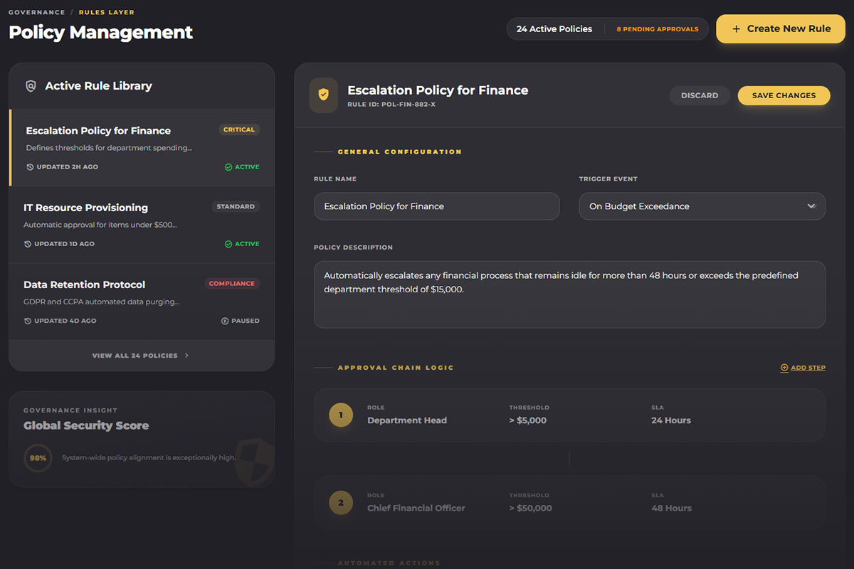Click the paused icon on Data Retention Protocol
The width and height of the screenshot is (854, 569).
point(225,321)
